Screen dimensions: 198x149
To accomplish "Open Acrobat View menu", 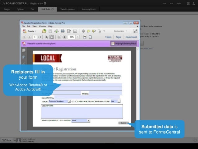I will [34, 26].
